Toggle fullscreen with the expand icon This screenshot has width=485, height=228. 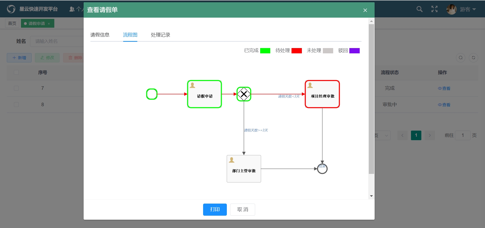tap(434, 9)
